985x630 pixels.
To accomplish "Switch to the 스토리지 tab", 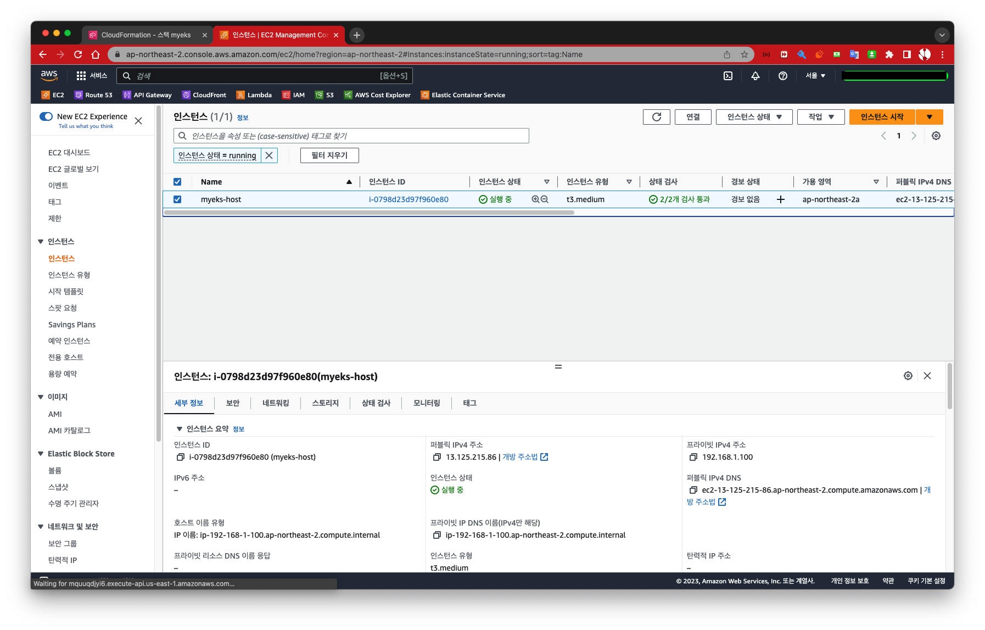I will [326, 403].
